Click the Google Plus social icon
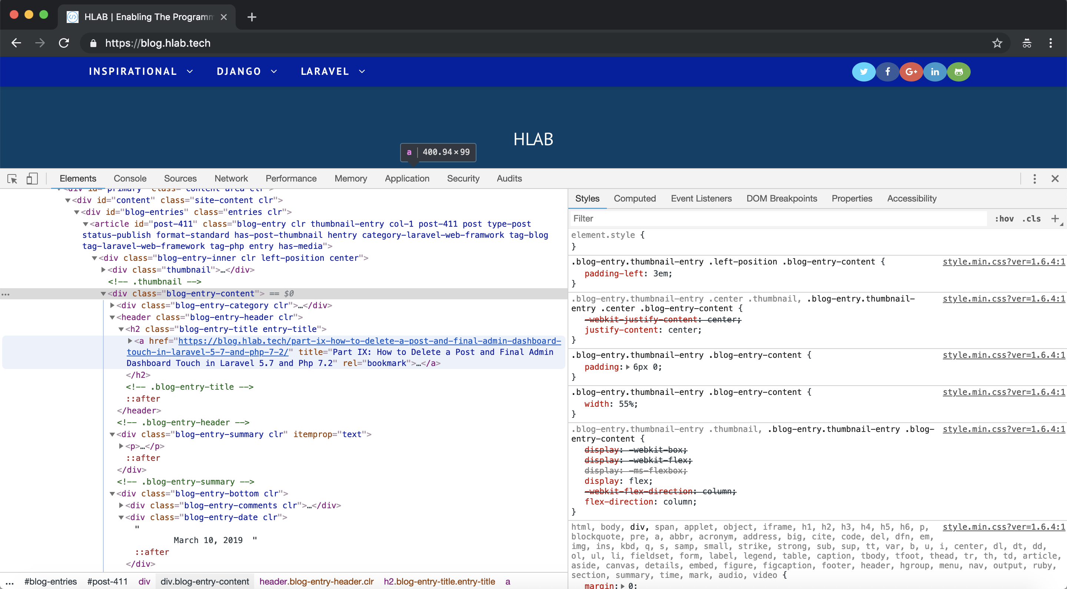Viewport: 1067px width, 589px height. (911, 71)
